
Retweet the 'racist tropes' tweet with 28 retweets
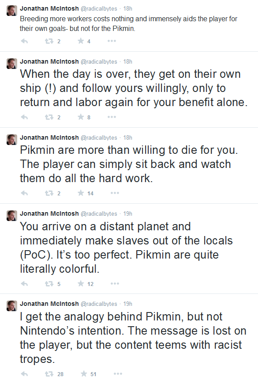(49, 374)
